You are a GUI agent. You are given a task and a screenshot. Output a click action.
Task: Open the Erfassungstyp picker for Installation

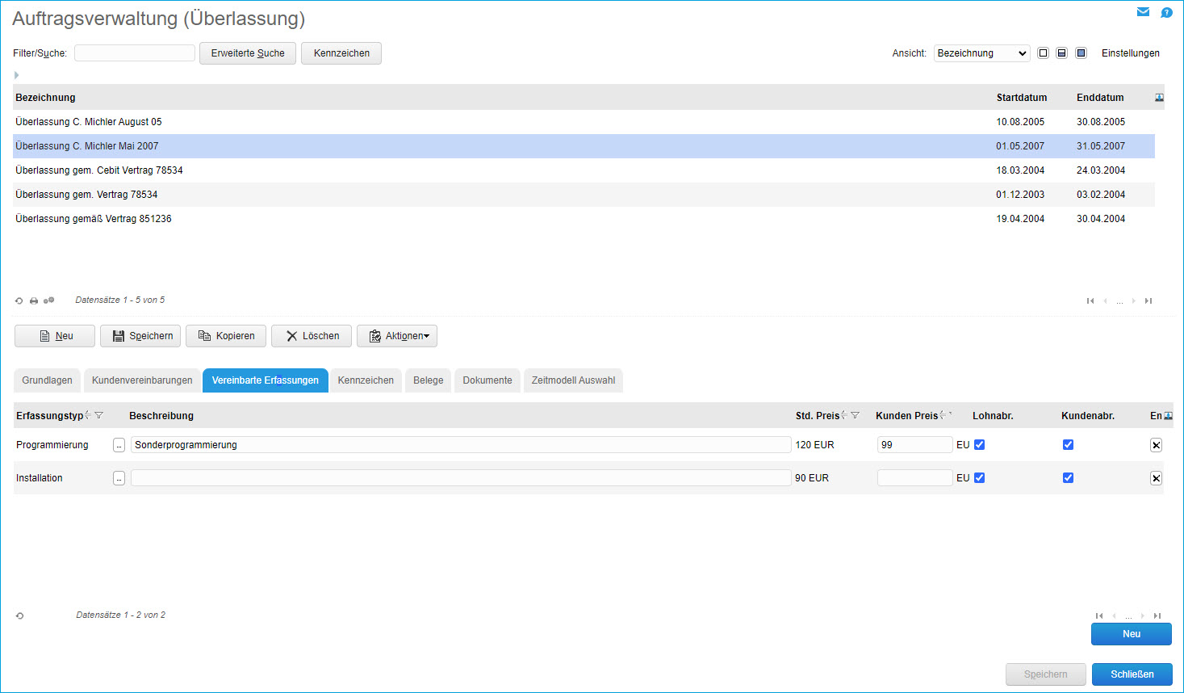(119, 478)
